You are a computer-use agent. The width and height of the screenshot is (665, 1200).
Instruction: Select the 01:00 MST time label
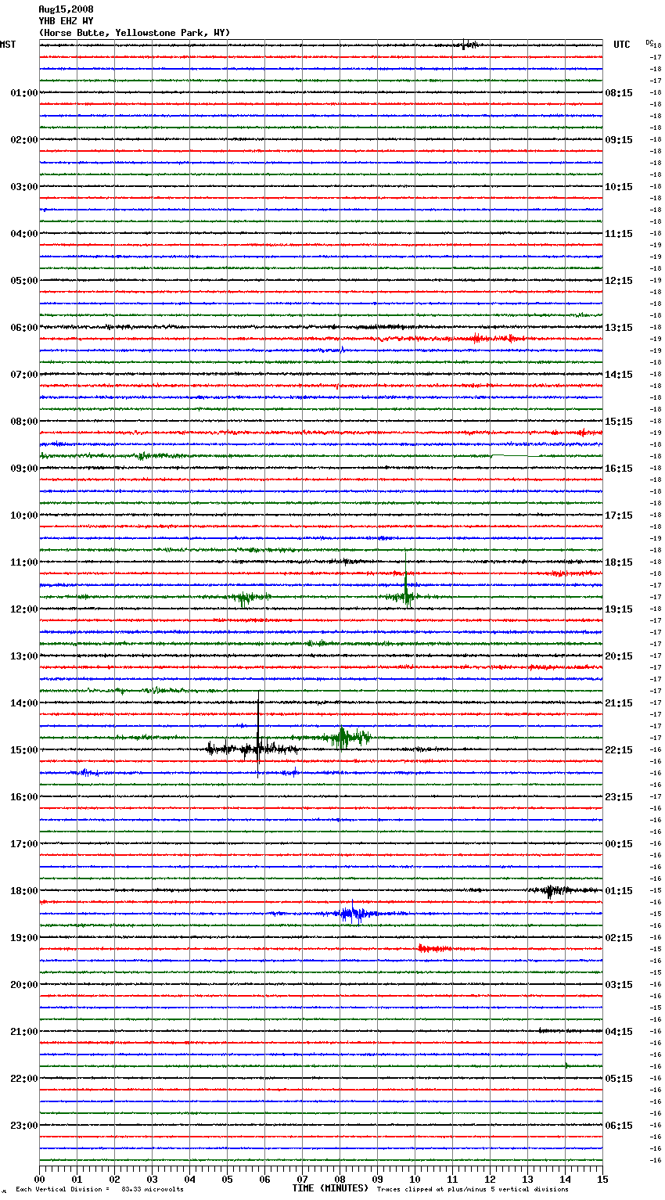coord(24,93)
